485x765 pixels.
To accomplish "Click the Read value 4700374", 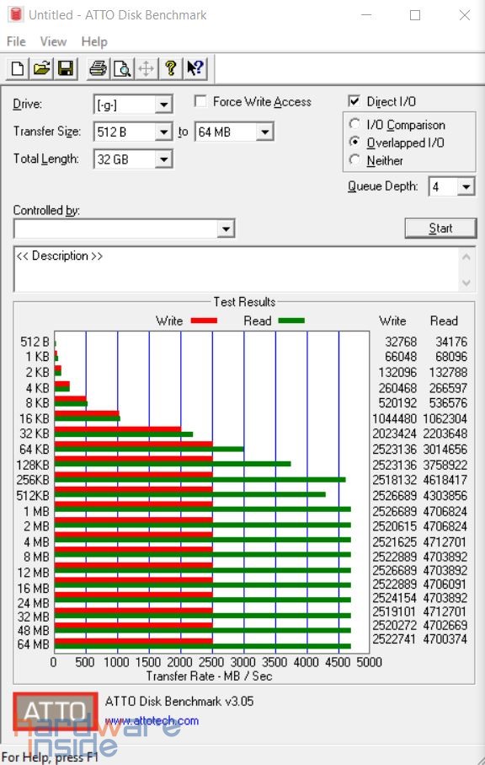I will point(445,638).
